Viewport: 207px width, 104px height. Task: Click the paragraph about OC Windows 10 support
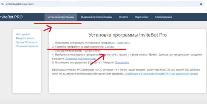click(x=126, y=72)
